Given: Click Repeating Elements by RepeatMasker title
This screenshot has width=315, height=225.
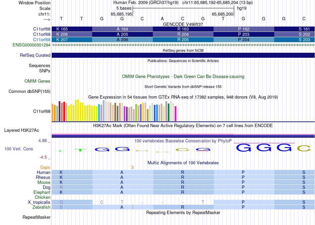Looking at the screenshot, I should click(183, 213).
